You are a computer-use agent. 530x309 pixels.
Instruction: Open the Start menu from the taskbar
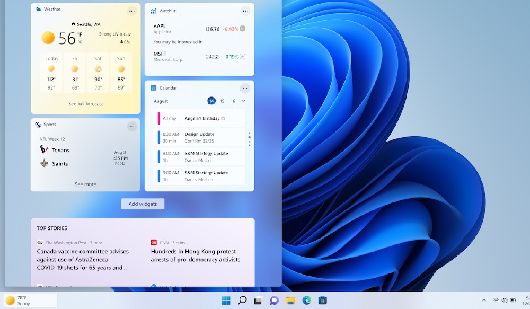(225, 300)
